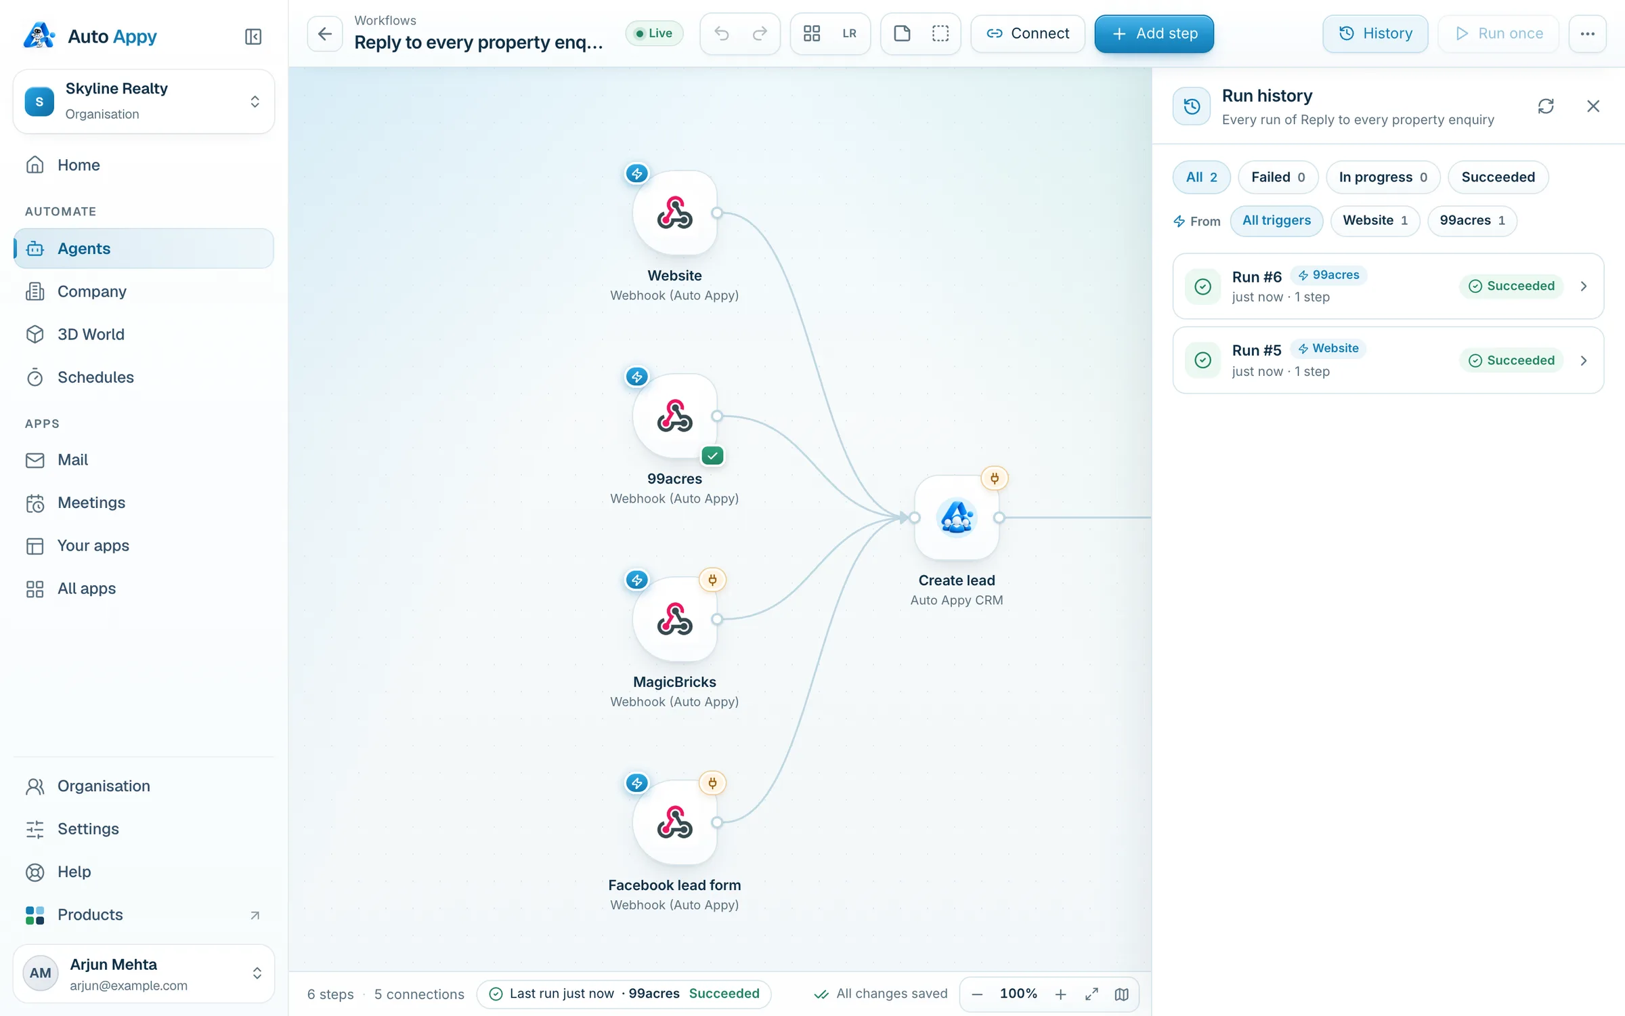Zoom out the canvas with minus
Viewport: 1625px width, 1016px height.
pos(977,994)
